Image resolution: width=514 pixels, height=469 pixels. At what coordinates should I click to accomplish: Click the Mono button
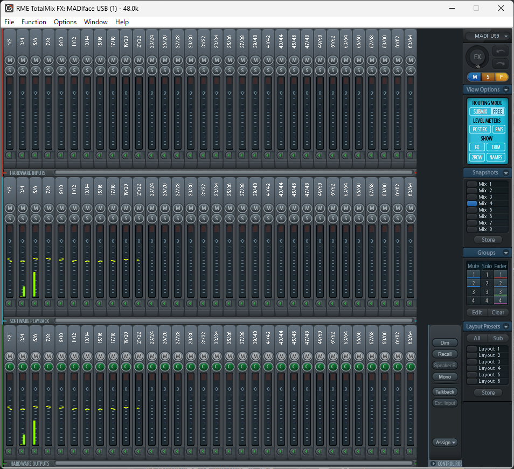[x=445, y=376]
